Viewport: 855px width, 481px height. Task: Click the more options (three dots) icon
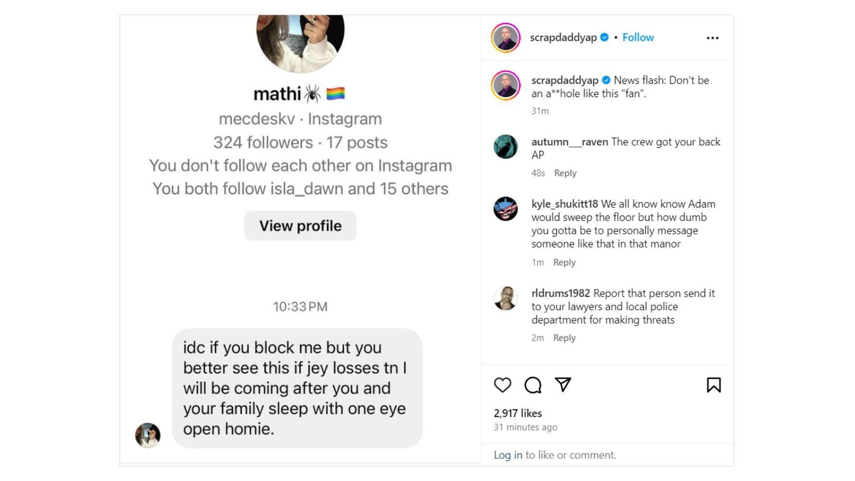[x=713, y=37]
